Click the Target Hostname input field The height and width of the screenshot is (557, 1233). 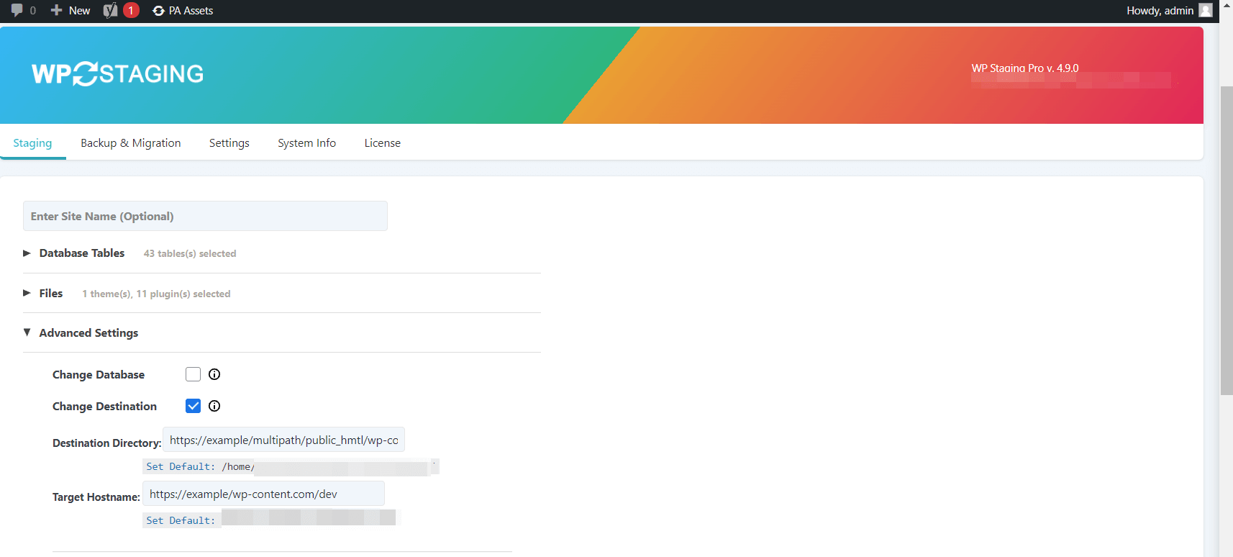pos(263,494)
